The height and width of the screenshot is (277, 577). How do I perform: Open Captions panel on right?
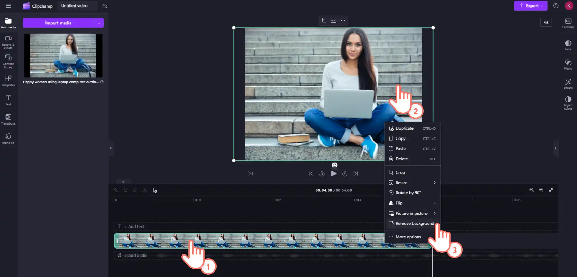[568, 23]
